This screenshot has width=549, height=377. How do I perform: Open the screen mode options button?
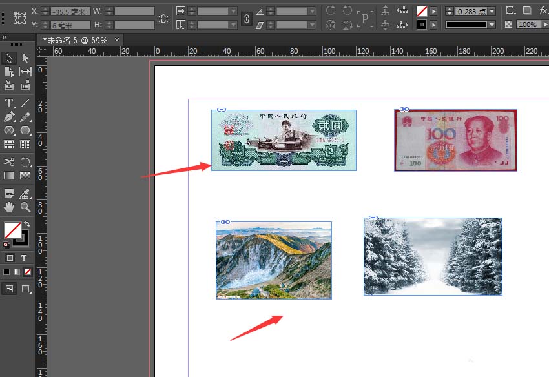click(26, 289)
